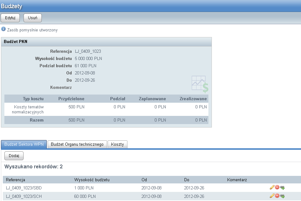Delete the LJ_0409_1023/SBD row via red icon
The image size is (301, 201).
[277, 187]
